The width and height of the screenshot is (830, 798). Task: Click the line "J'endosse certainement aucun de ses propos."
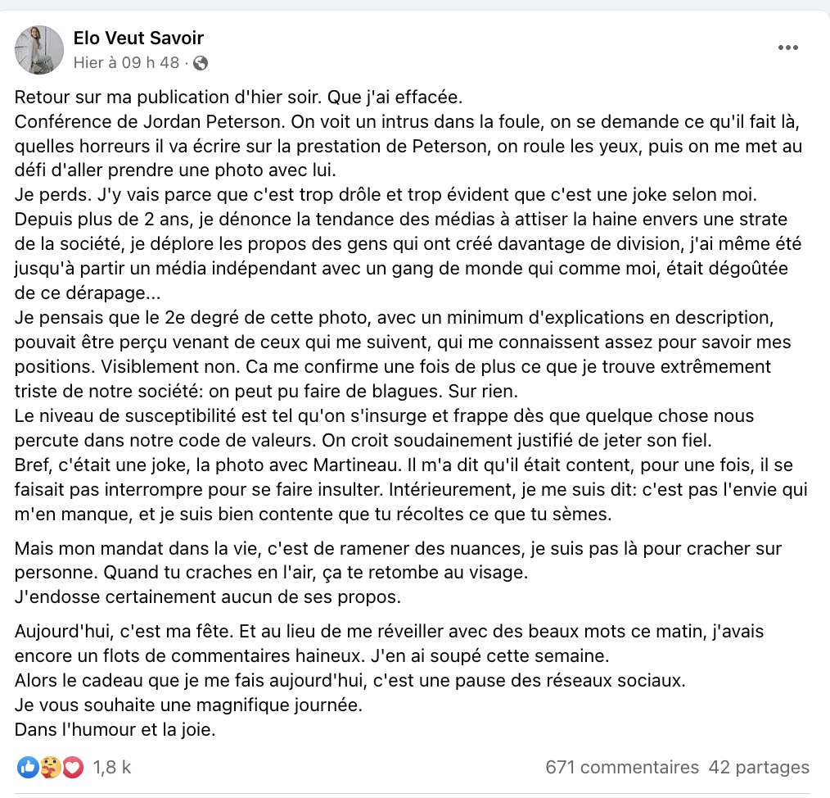pos(208,597)
